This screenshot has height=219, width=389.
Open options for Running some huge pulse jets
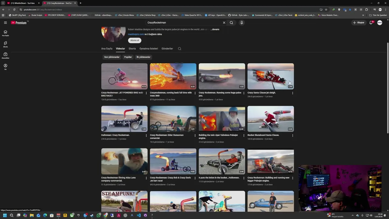coord(244,93)
